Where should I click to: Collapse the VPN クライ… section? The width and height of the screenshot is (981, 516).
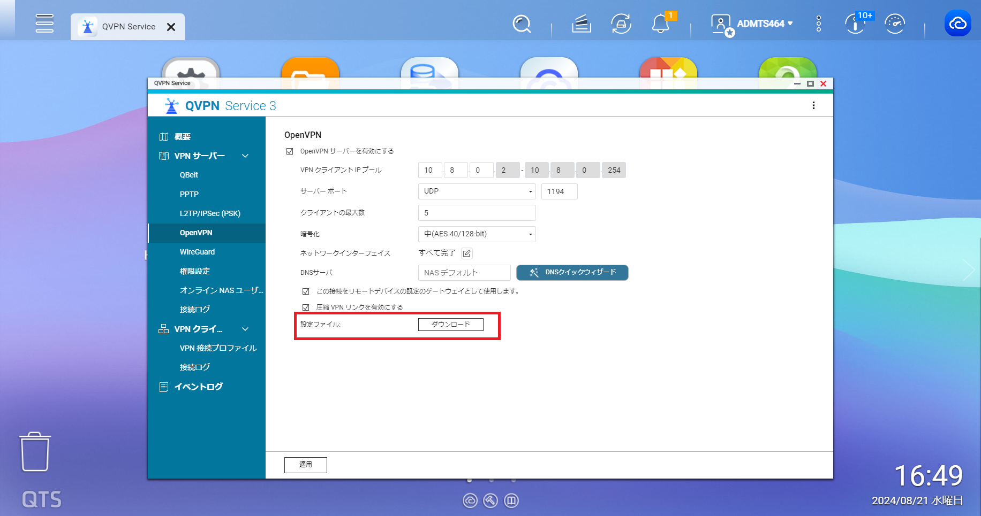point(245,329)
